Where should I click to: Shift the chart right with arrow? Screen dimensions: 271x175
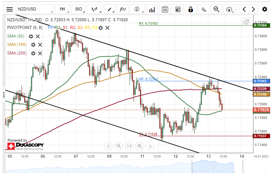[253, 9]
